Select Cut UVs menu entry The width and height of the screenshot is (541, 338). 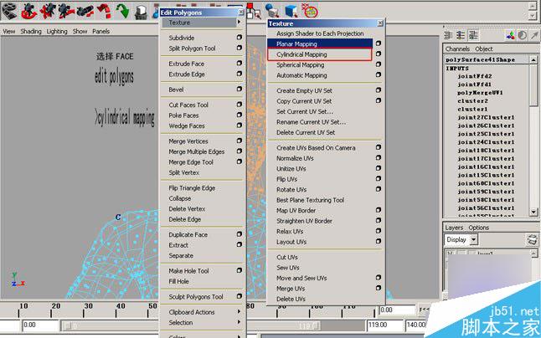pyautogui.click(x=287, y=257)
